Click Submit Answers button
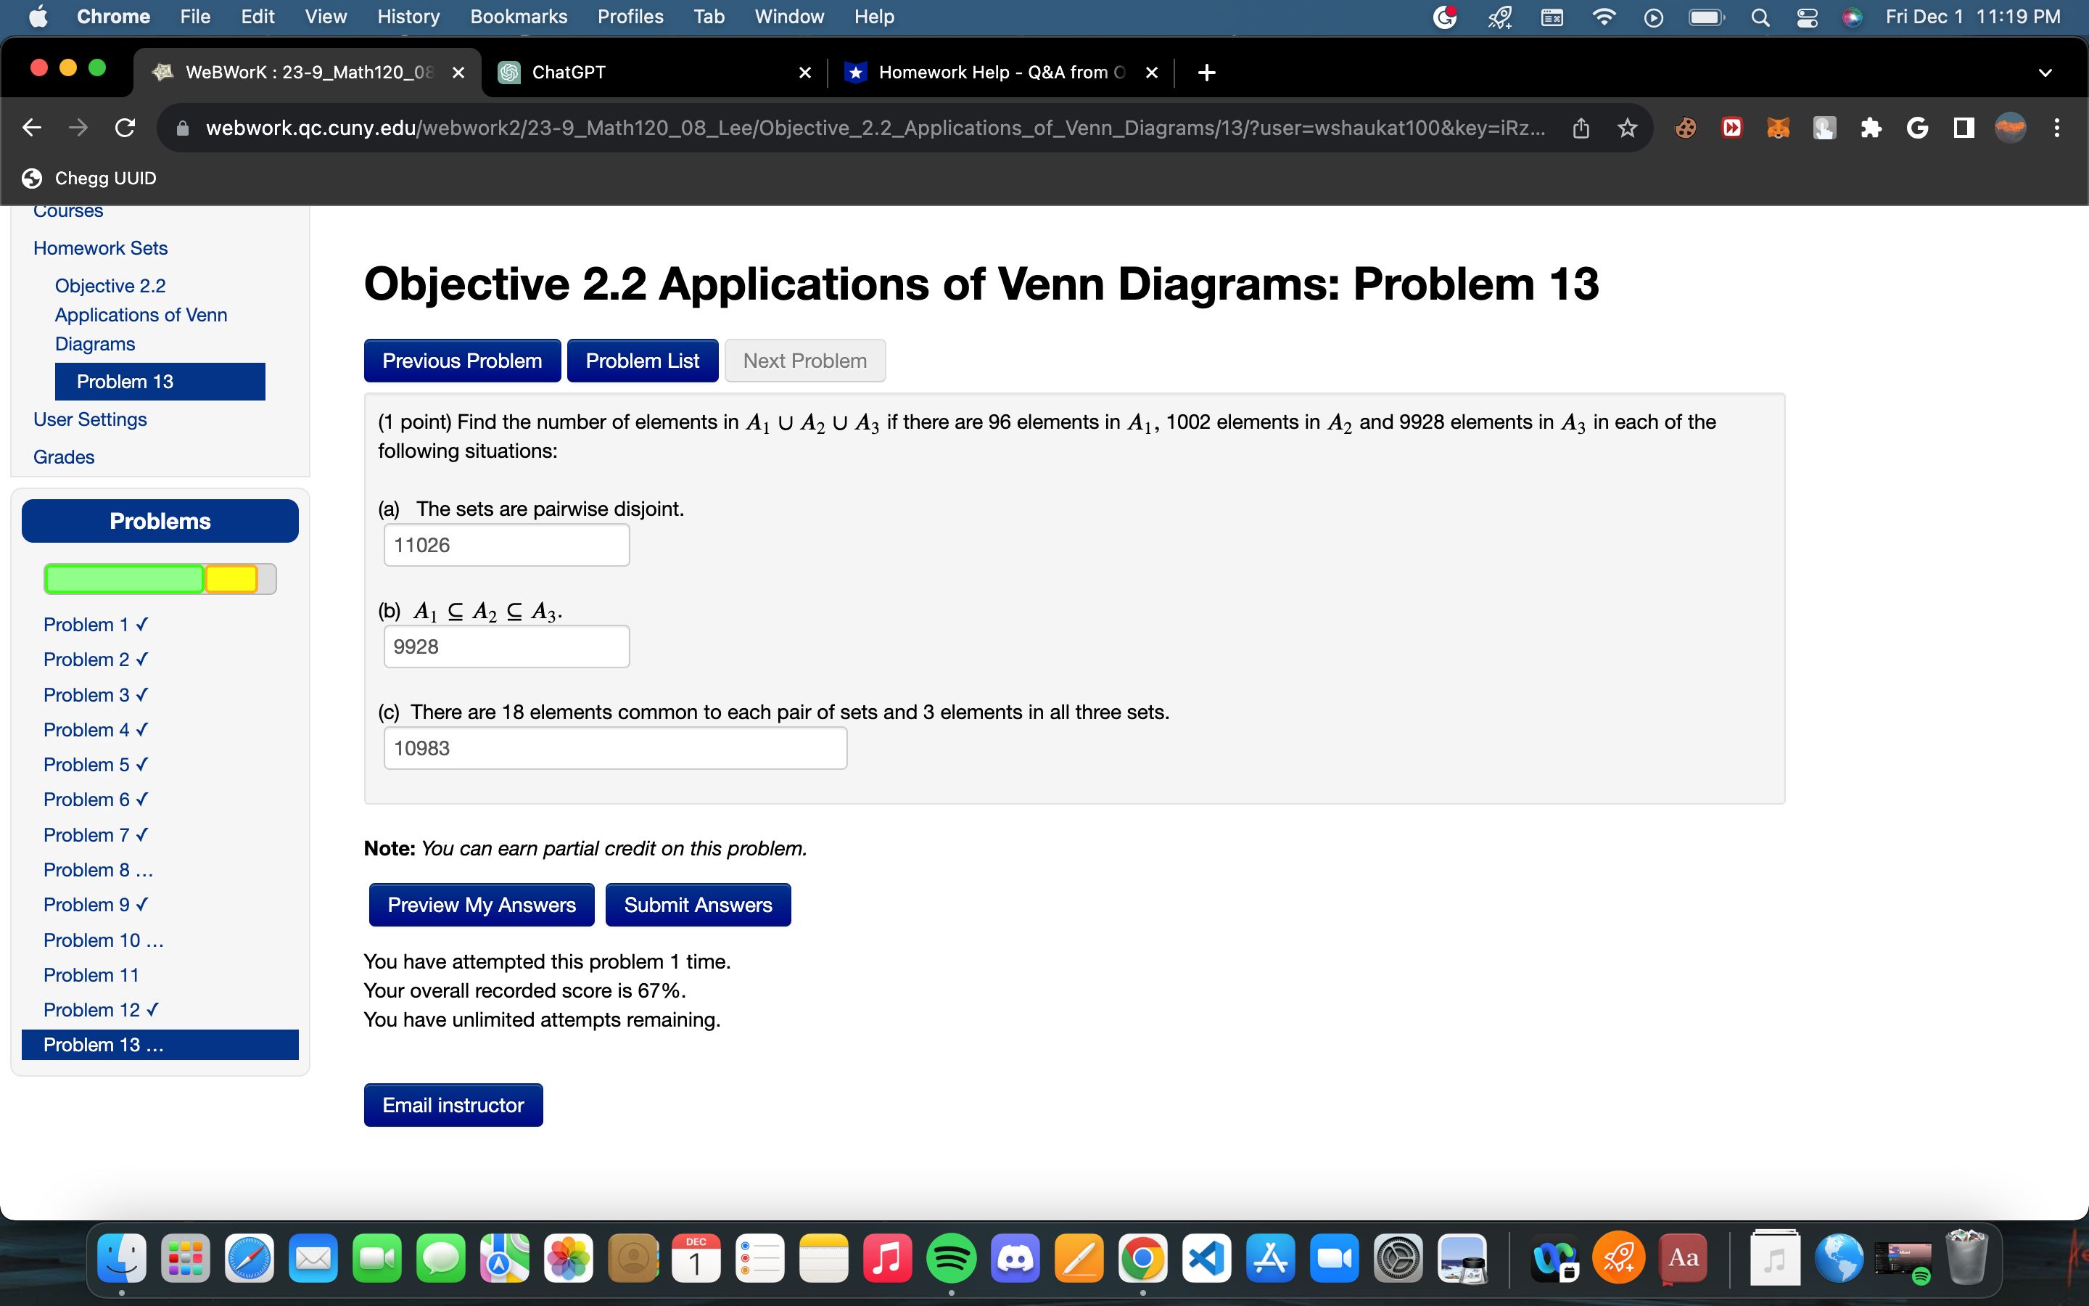This screenshot has width=2089, height=1306. coord(698,904)
